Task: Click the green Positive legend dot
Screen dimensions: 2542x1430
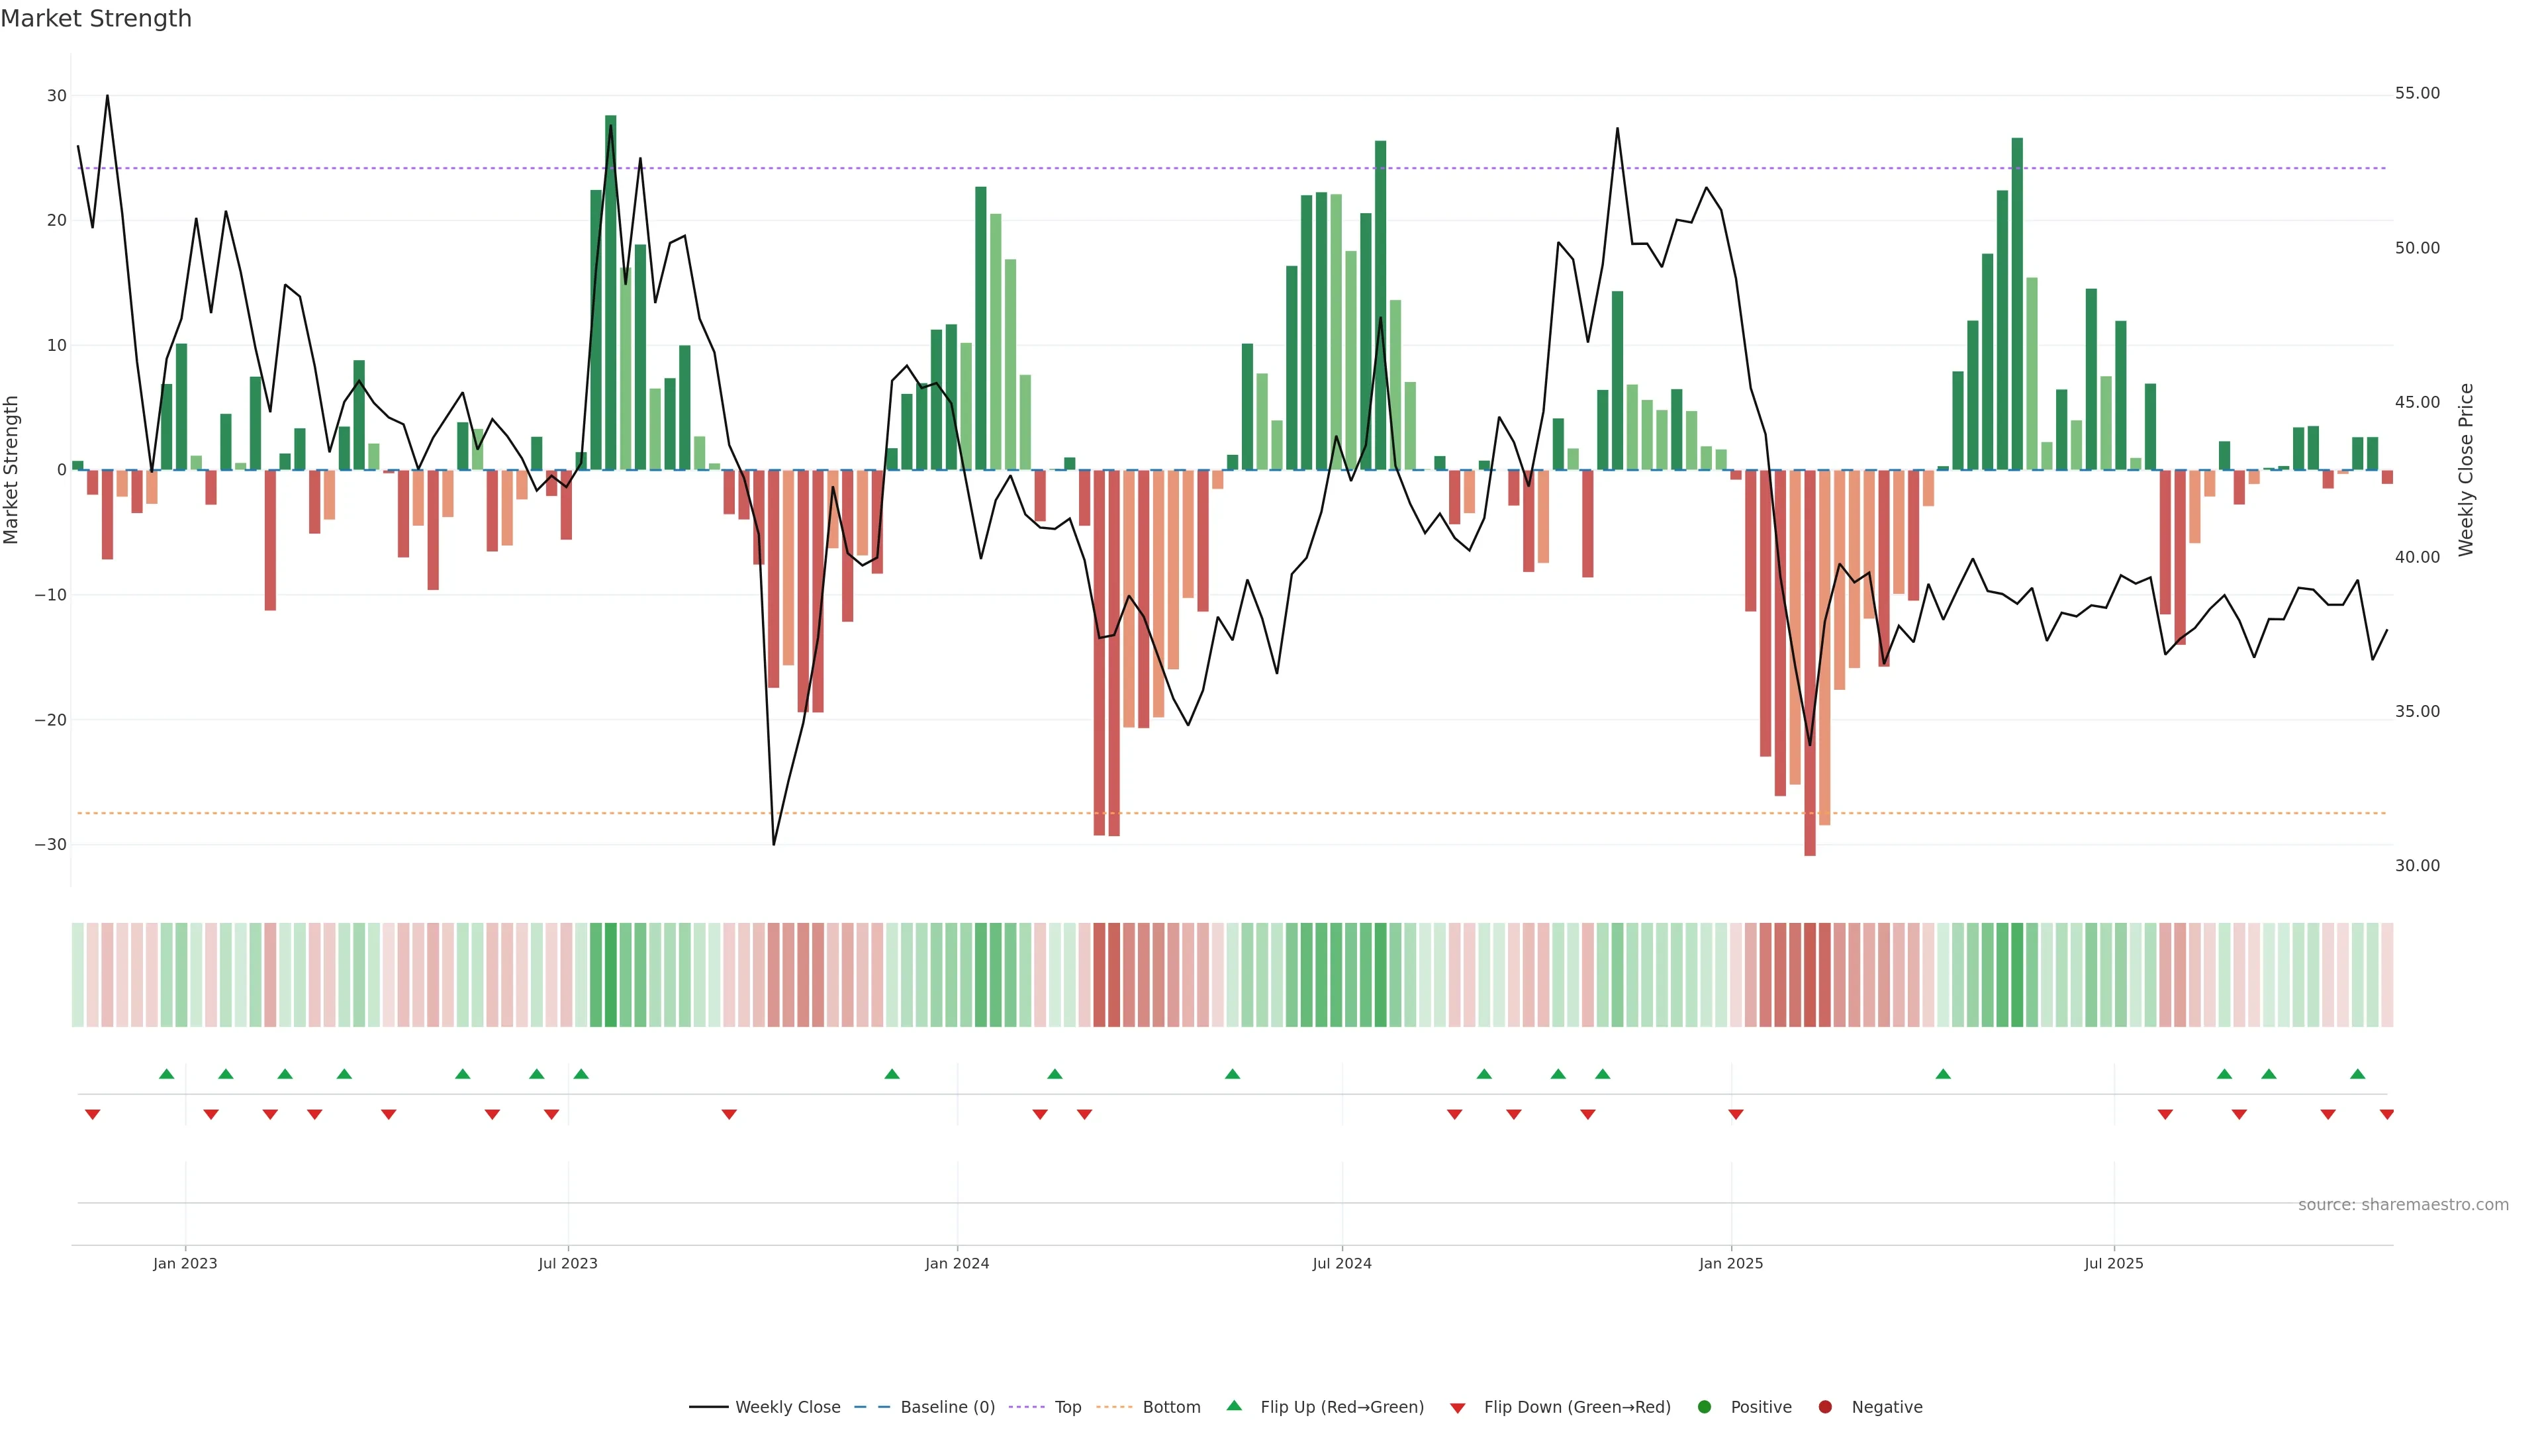Action: 1704,1407
